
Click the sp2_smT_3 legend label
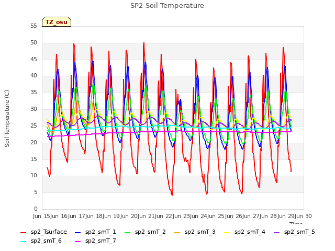pos(200,232)
